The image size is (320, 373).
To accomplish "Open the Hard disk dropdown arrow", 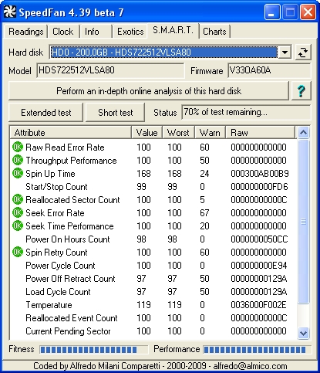I will [285, 53].
